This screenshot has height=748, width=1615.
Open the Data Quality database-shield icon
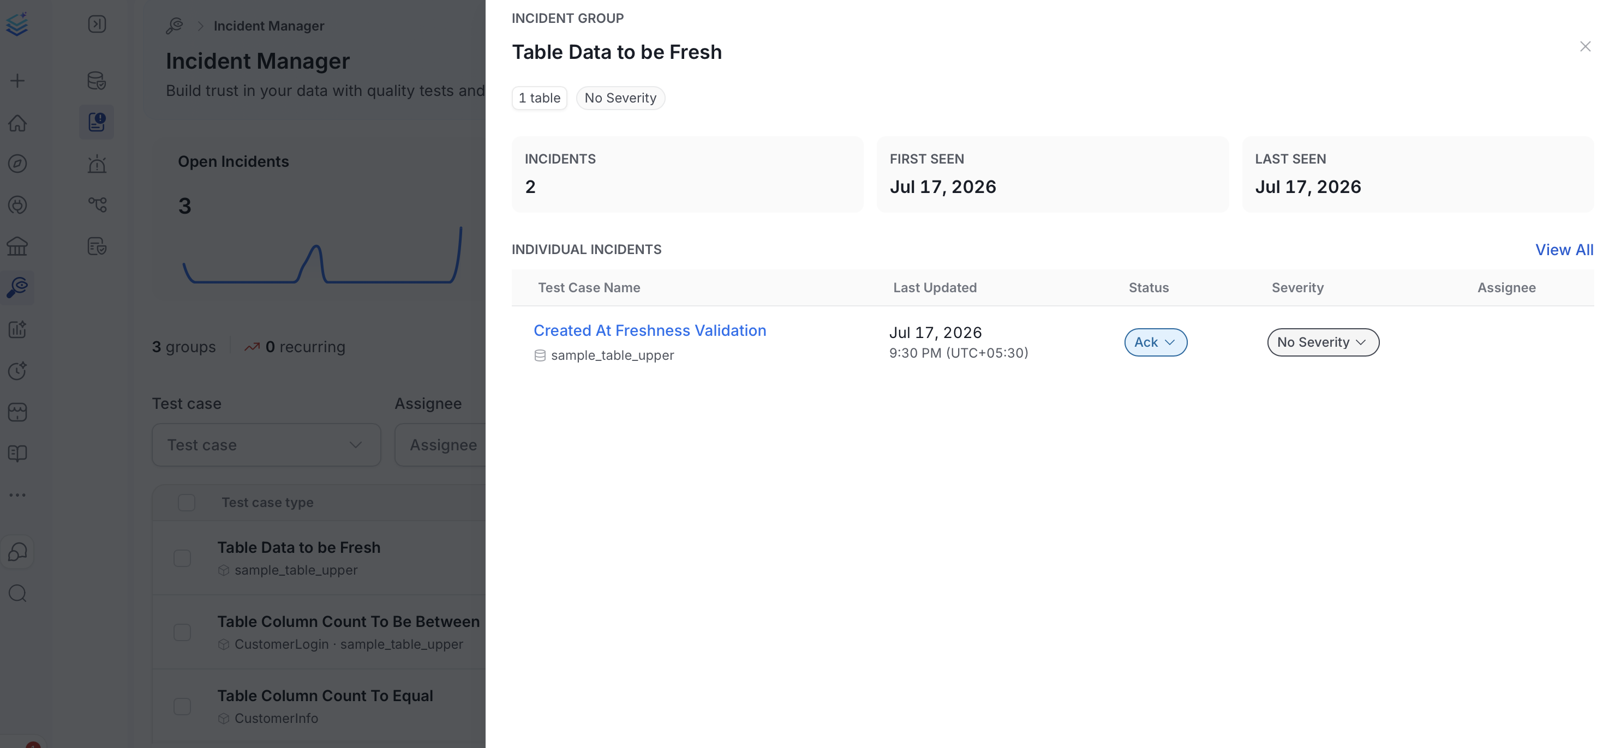pyautogui.click(x=97, y=81)
